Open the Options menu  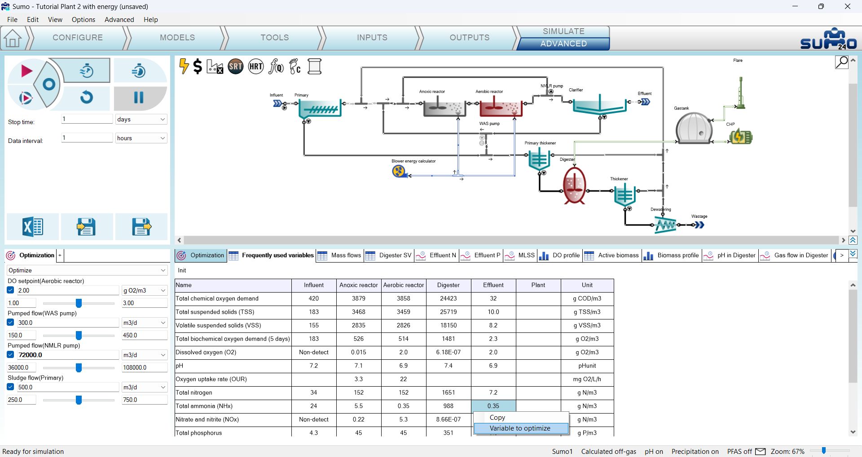tap(84, 20)
